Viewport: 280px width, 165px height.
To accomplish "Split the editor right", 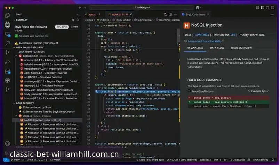I will coord(170,14).
